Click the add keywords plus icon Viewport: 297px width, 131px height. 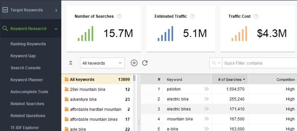[134, 63]
